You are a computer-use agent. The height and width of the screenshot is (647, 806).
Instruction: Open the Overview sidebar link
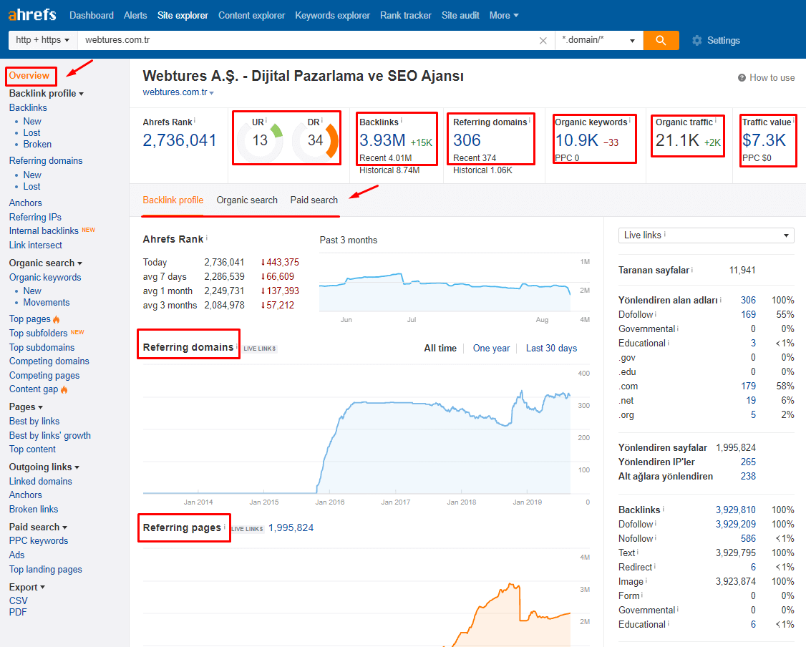[x=29, y=76]
